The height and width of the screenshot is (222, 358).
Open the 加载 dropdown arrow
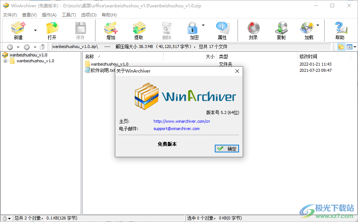tap(318, 25)
